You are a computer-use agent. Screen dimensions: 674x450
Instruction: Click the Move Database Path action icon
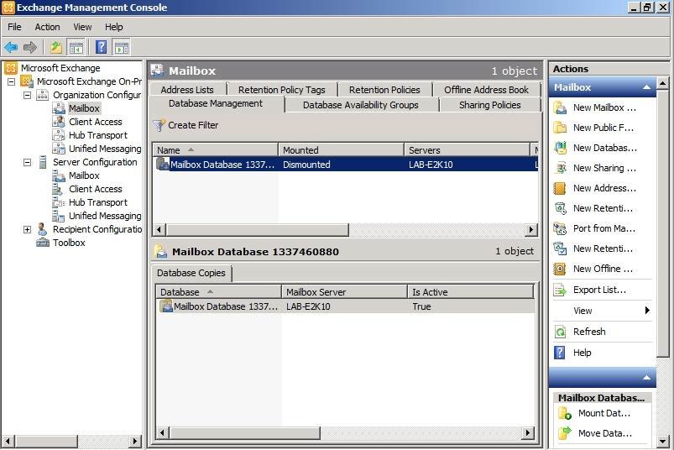tap(565, 433)
